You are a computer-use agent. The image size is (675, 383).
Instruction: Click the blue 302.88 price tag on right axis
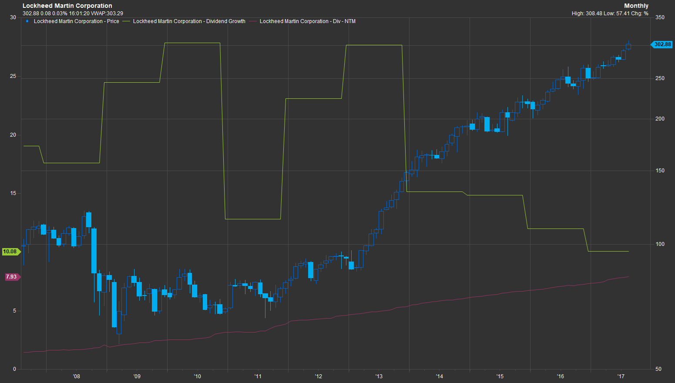click(662, 44)
